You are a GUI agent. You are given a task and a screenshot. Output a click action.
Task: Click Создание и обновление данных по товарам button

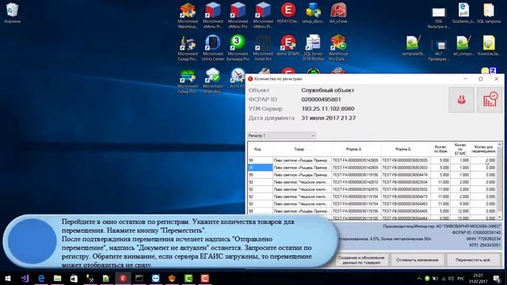click(x=361, y=260)
